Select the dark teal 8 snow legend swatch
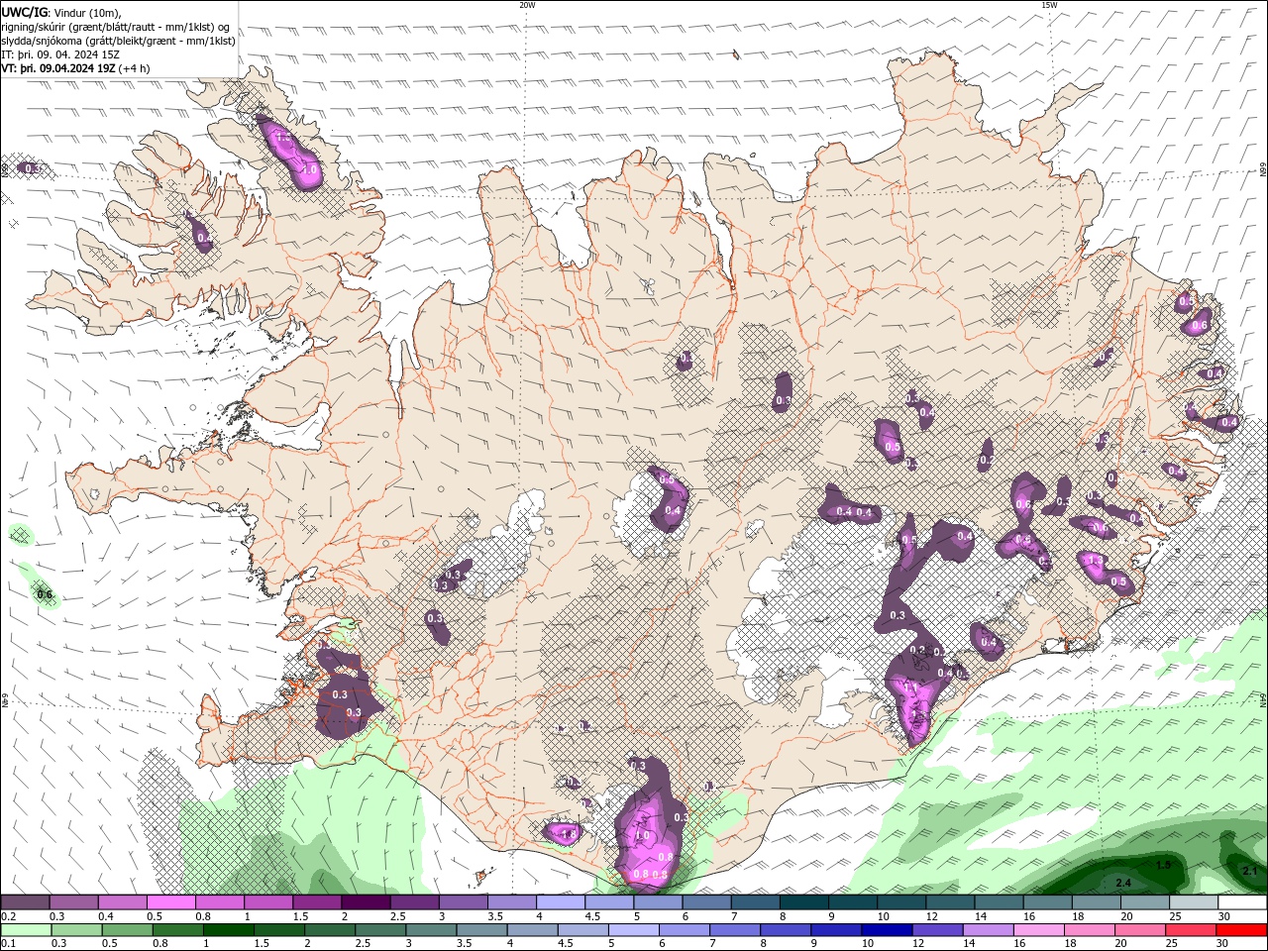This screenshot has height=951, width=1268. coord(803,902)
